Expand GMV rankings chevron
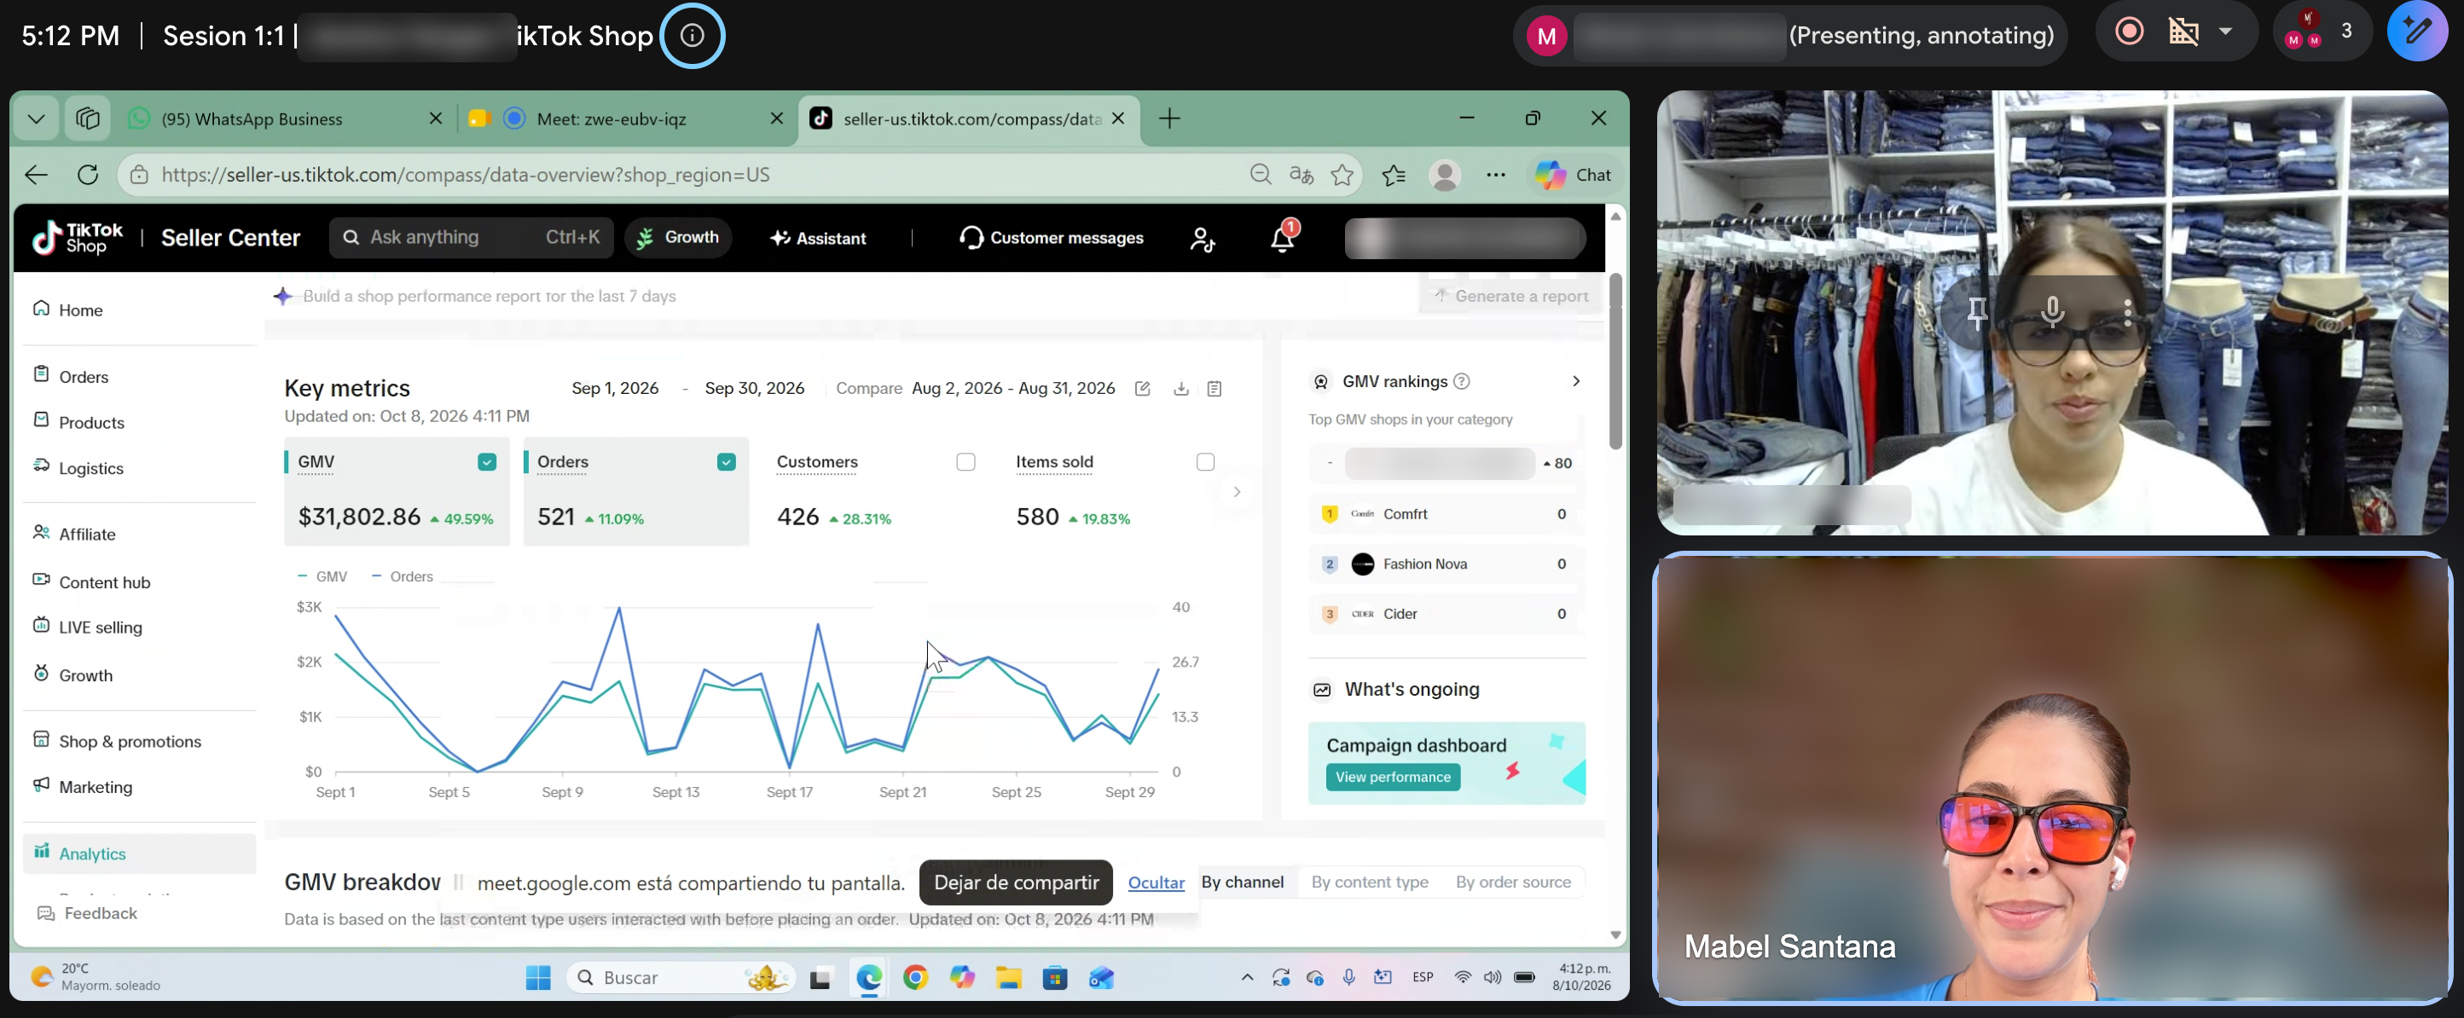The height and width of the screenshot is (1018, 2464). pos(1576,381)
